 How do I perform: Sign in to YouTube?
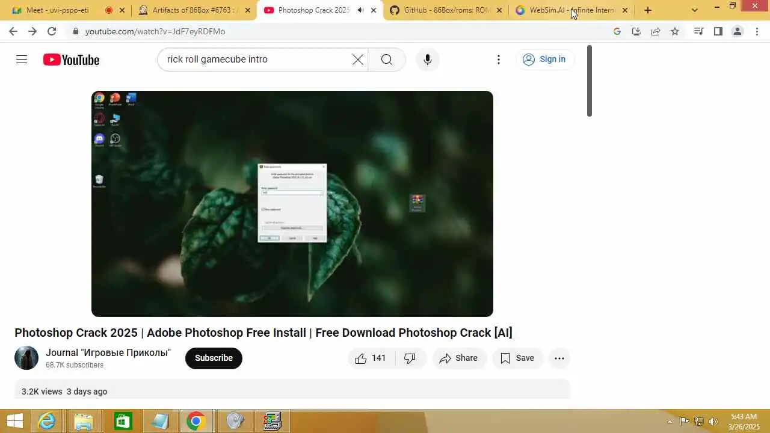[x=544, y=59]
